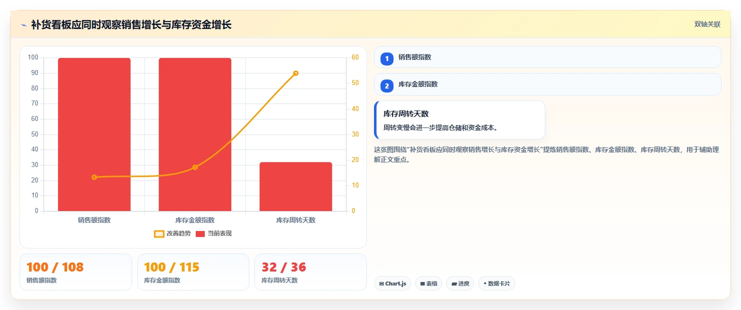Click the red 当前表现 legend swatch
The height and width of the screenshot is (310, 741).
click(x=200, y=234)
